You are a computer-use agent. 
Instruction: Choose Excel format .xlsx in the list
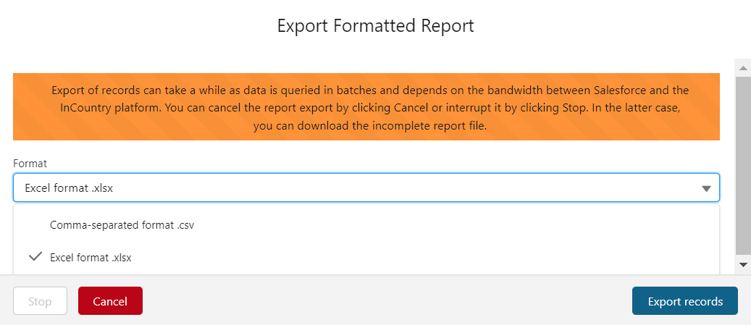[91, 257]
